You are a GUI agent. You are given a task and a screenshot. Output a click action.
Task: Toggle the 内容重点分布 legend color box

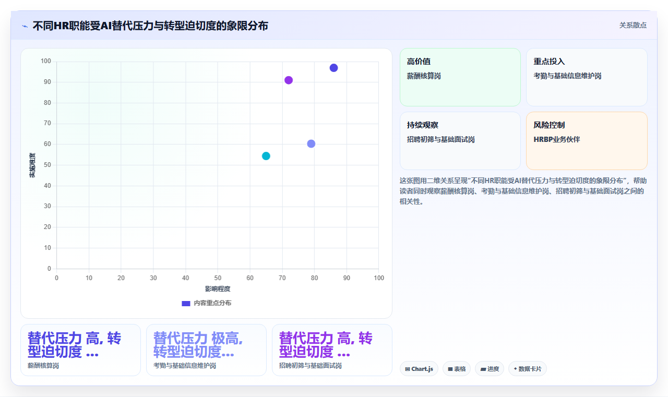(x=186, y=303)
